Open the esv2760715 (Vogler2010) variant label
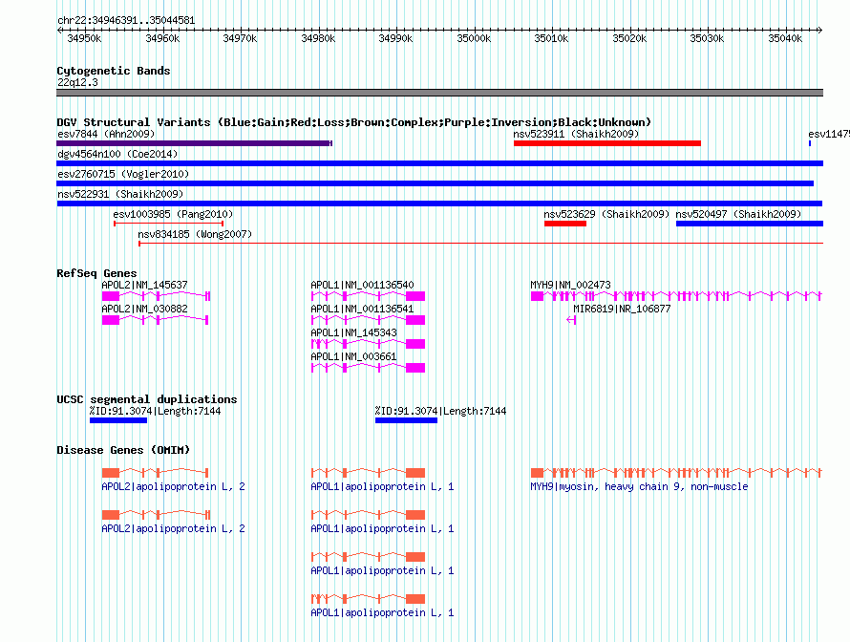 pos(123,174)
